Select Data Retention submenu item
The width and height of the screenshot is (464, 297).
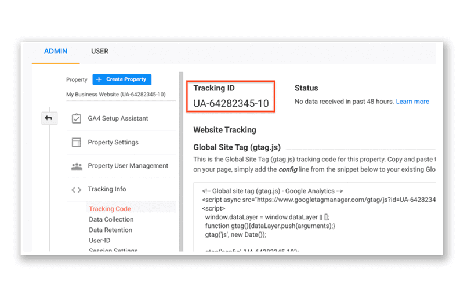110,230
